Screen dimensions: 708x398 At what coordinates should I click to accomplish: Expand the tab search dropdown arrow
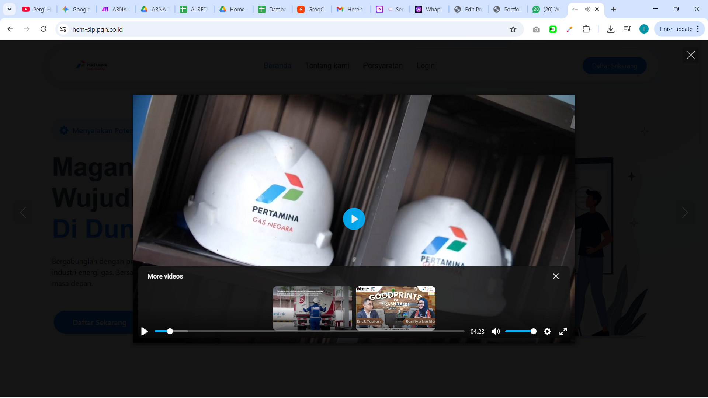click(x=10, y=9)
